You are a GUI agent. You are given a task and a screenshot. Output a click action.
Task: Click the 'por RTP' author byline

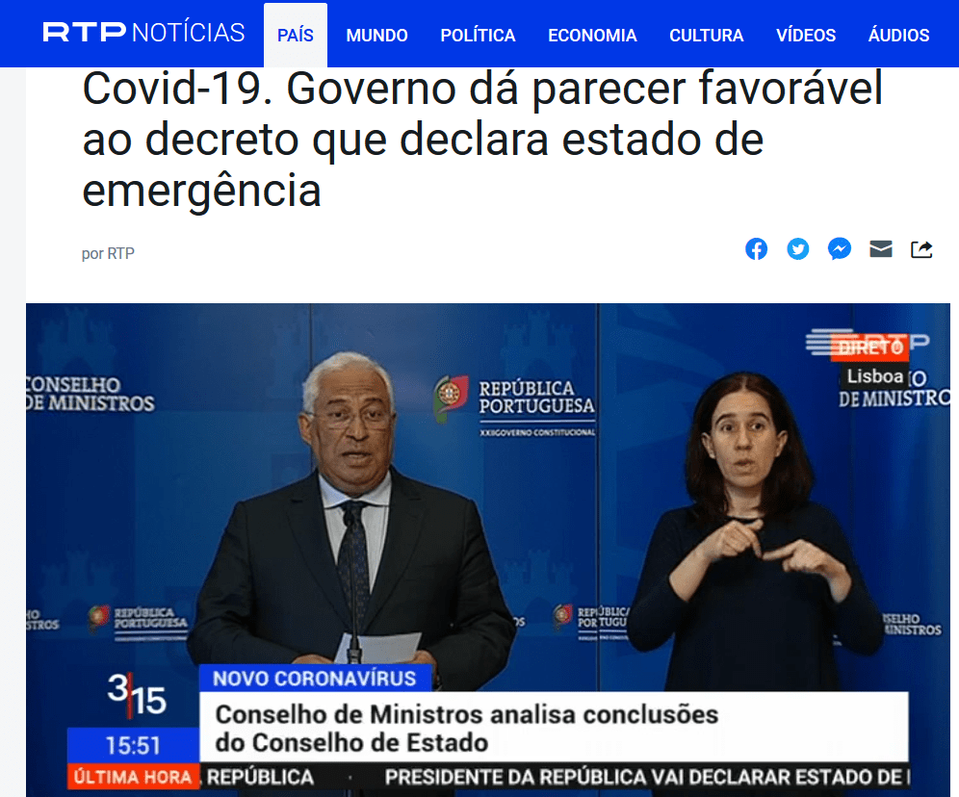108,254
